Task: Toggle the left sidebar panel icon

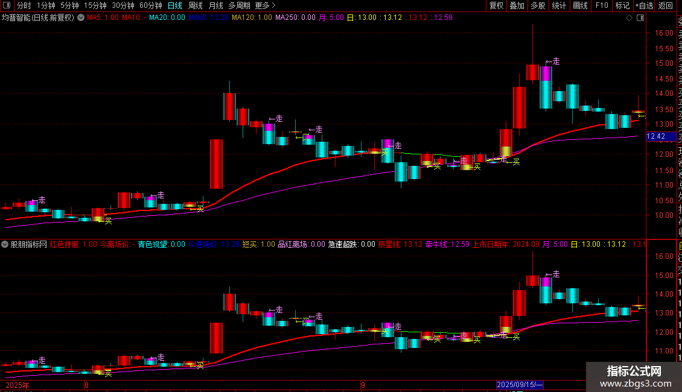Action: [x=7, y=5]
